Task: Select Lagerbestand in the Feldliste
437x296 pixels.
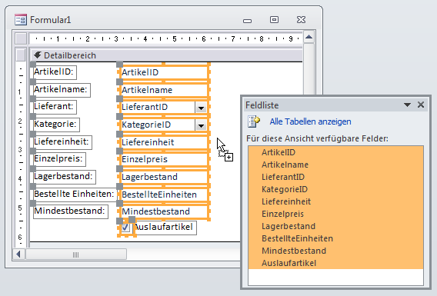Action: tap(335, 226)
